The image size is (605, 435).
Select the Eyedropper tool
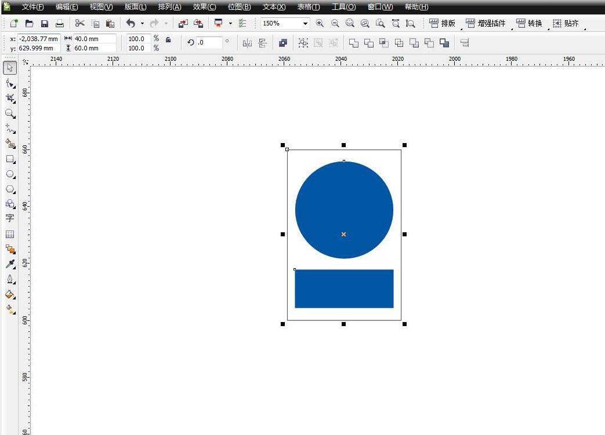10,264
